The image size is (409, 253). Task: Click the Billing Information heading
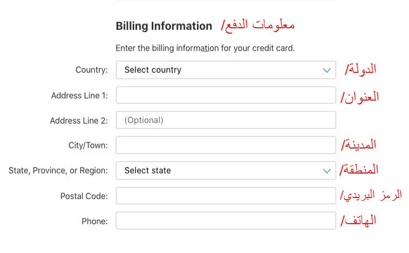164,26
